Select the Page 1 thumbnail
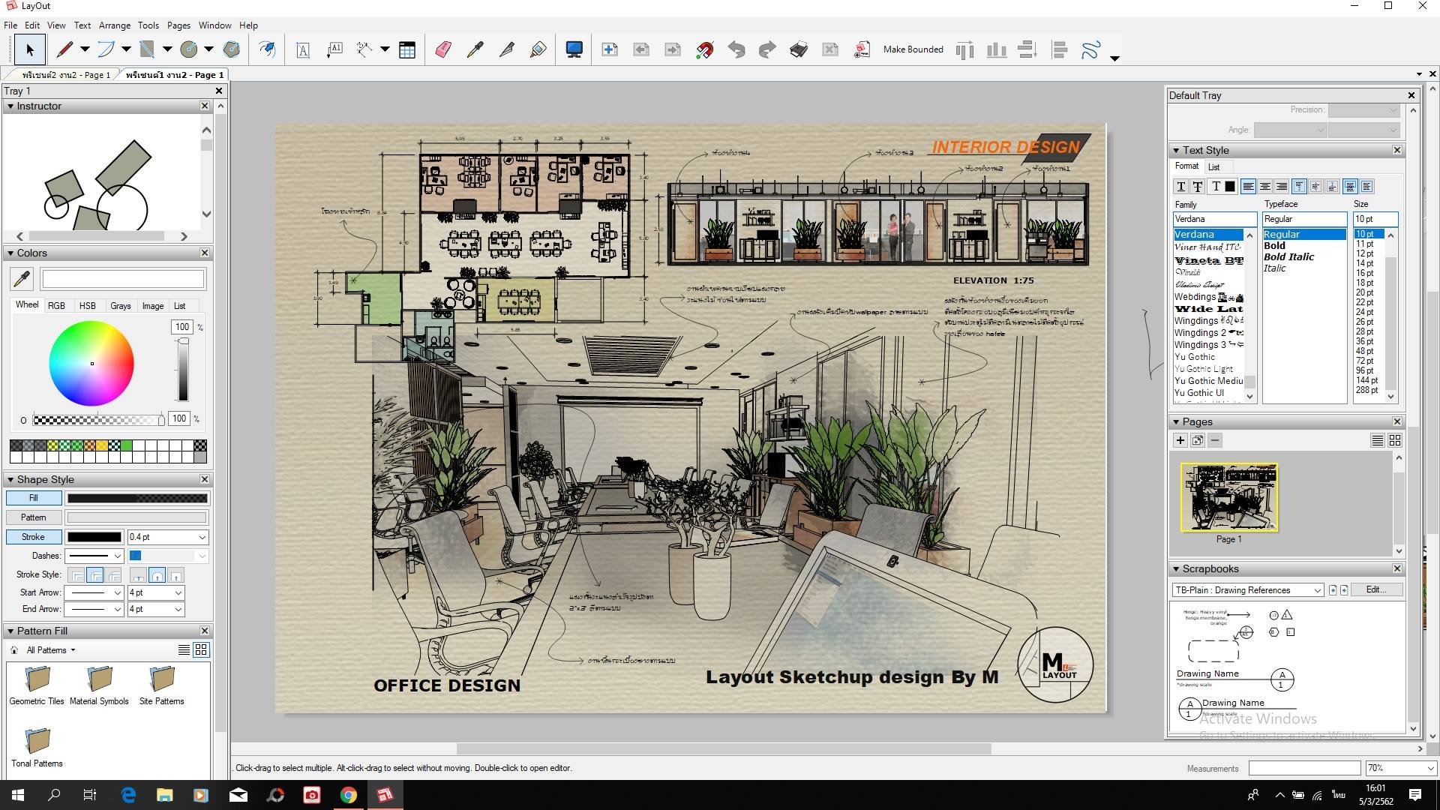The image size is (1440, 810). coord(1228,497)
